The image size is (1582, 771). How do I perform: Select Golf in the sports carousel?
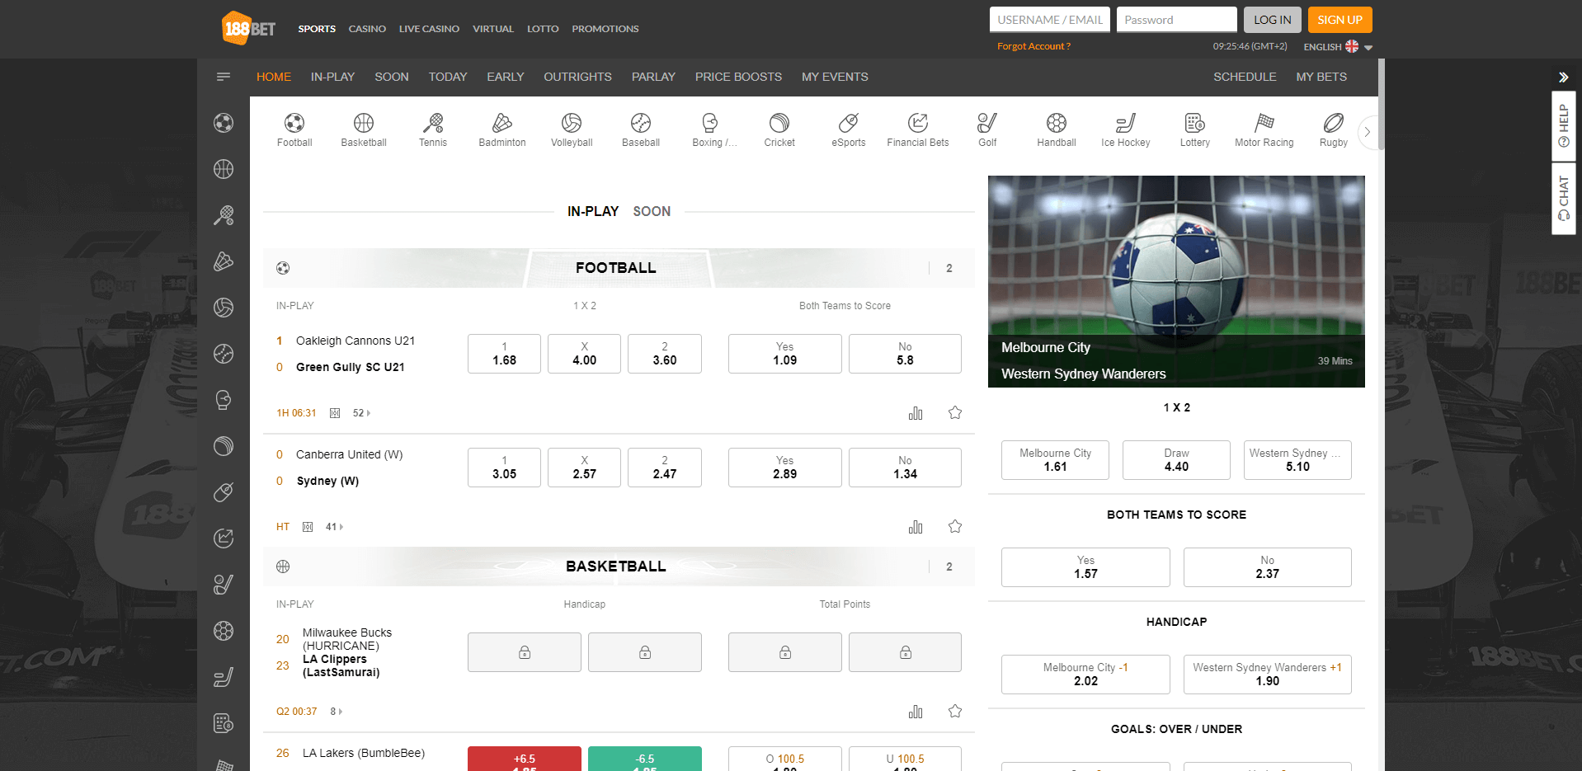coord(987,130)
